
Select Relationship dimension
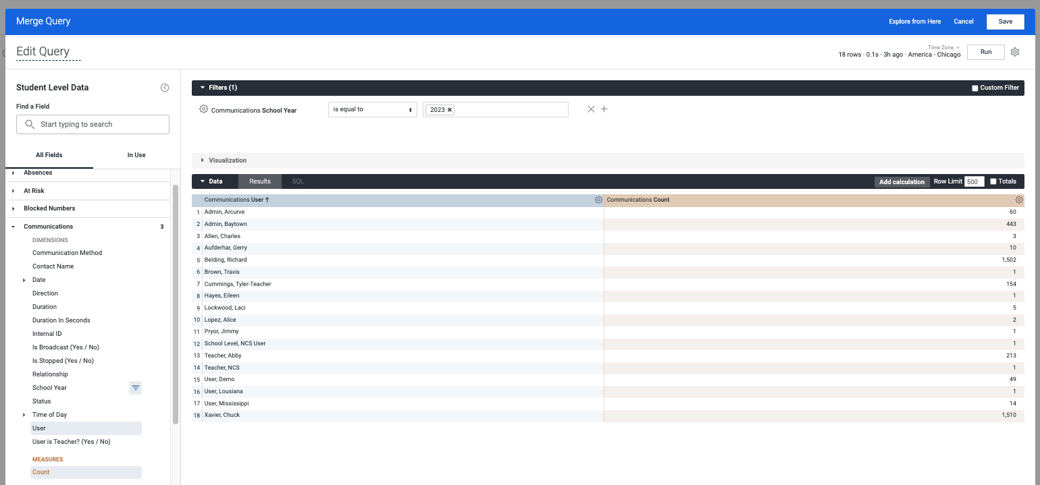(50, 374)
